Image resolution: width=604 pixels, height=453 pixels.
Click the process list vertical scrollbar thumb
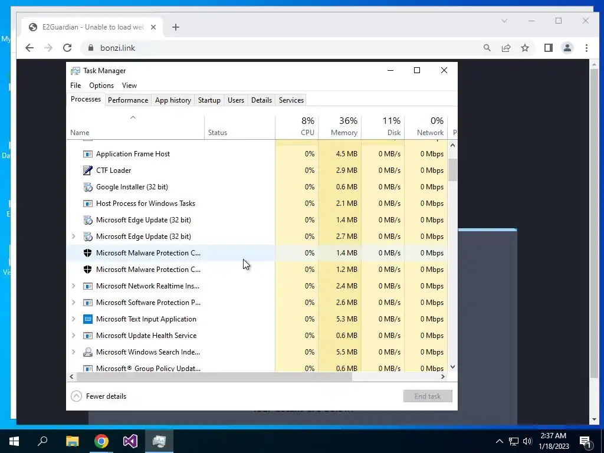click(452, 170)
